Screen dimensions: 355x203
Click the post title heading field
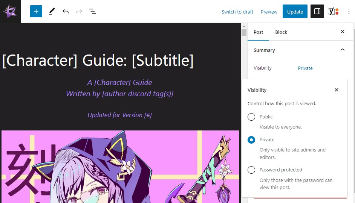[x=98, y=61]
